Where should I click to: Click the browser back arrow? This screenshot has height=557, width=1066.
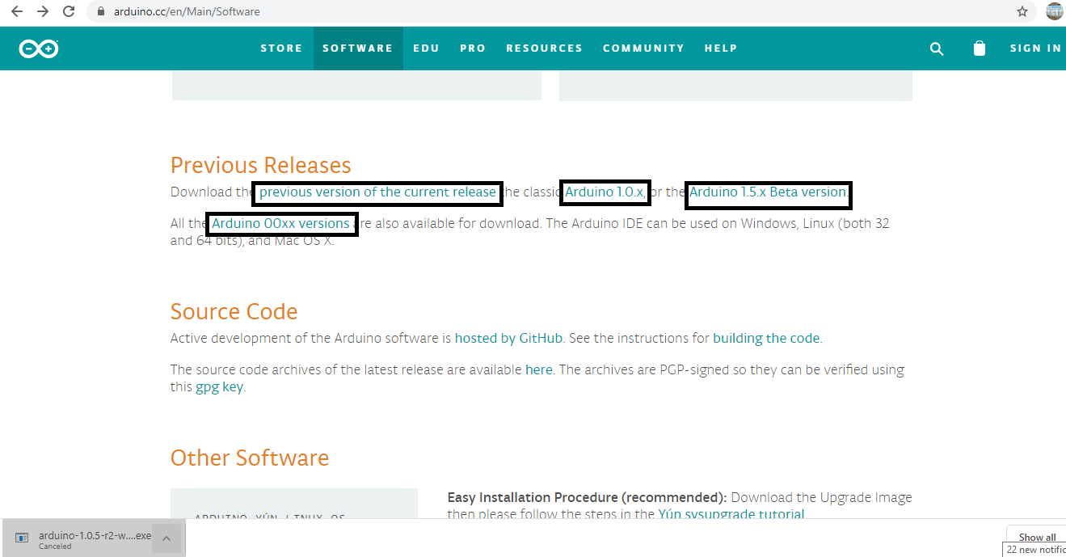point(17,11)
